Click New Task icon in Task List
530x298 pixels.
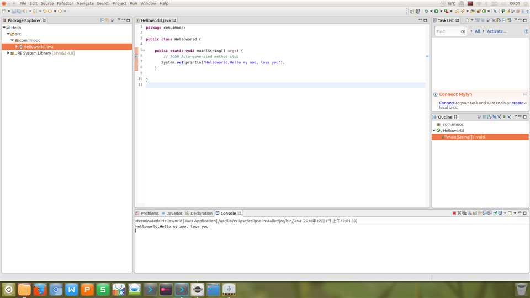coord(467,20)
